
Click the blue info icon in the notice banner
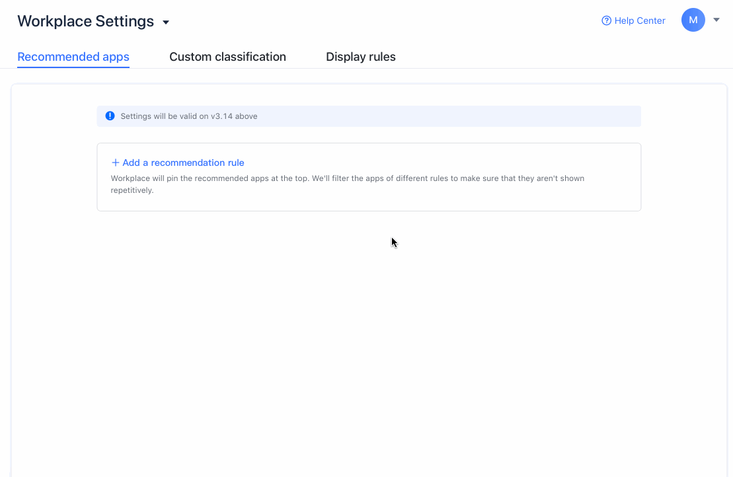tap(110, 116)
